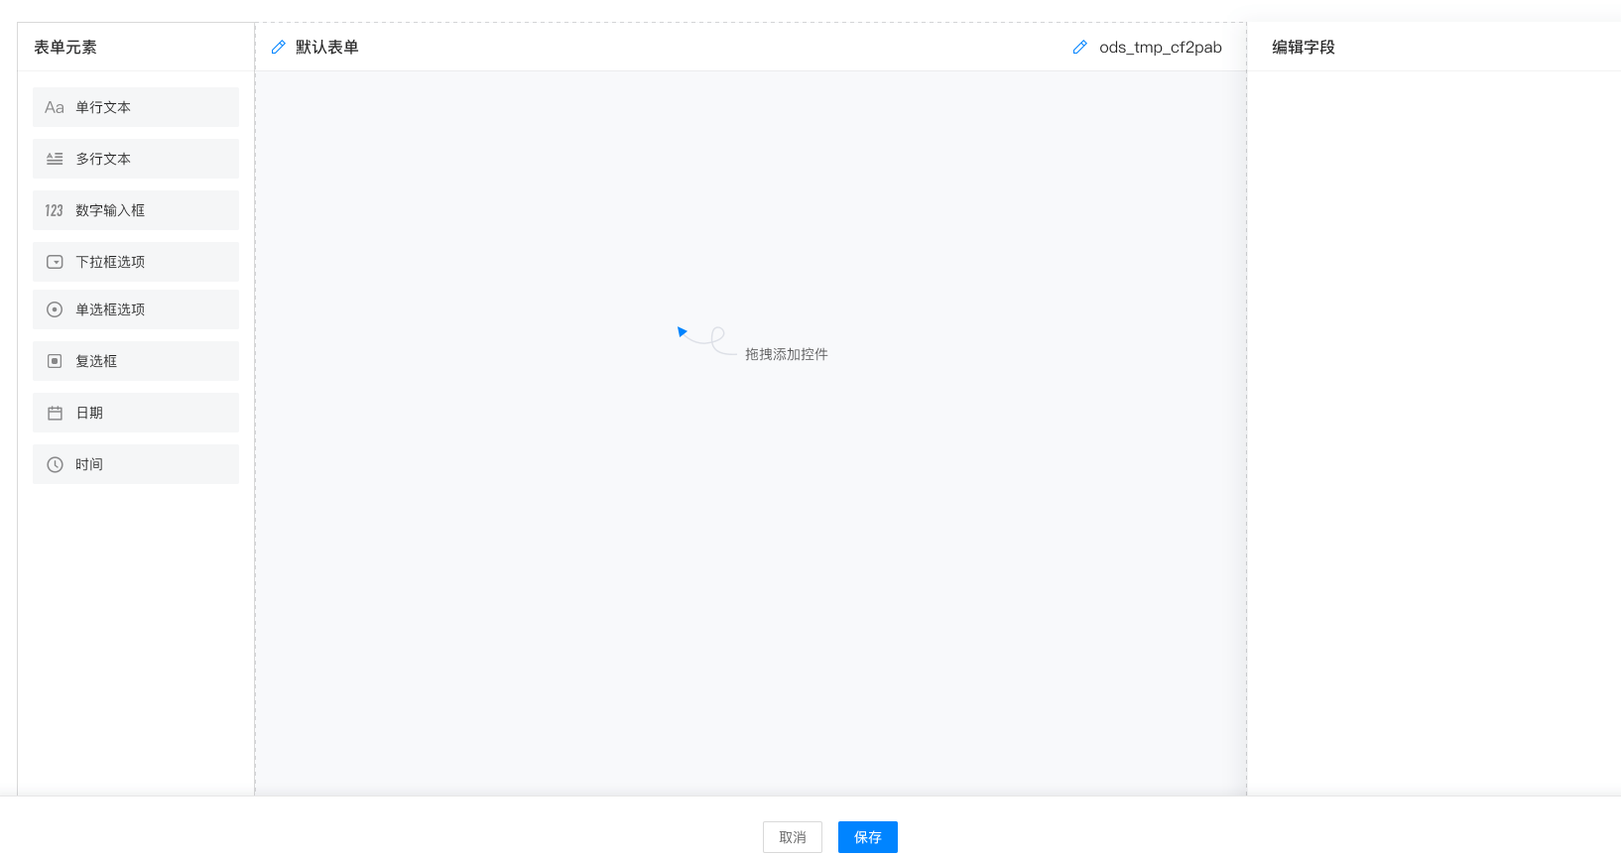The height and width of the screenshot is (857, 1621).
Task: Click the ods_tmp_cf2pab table name text
Action: 1160,47
